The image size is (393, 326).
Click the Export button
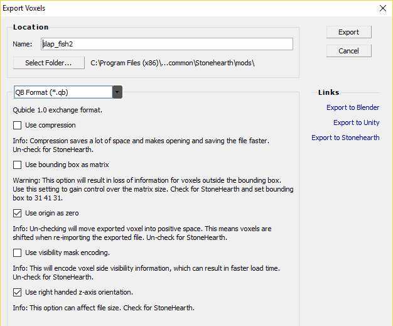[x=348, y=32]
